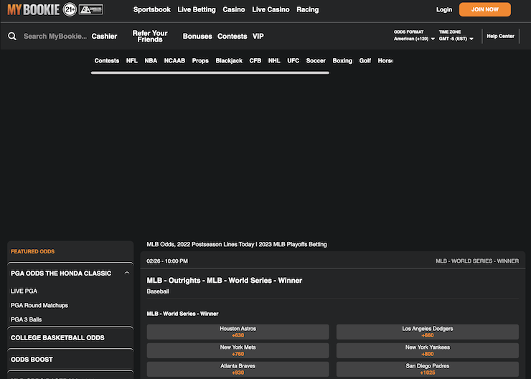Image resolution: width=531 pixels, height=379 pixels.
Task: Select the CFB tab
Action: click(x=255, y=60)
